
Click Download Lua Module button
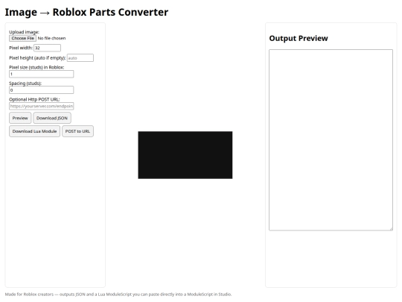click(x=34, y=131)
